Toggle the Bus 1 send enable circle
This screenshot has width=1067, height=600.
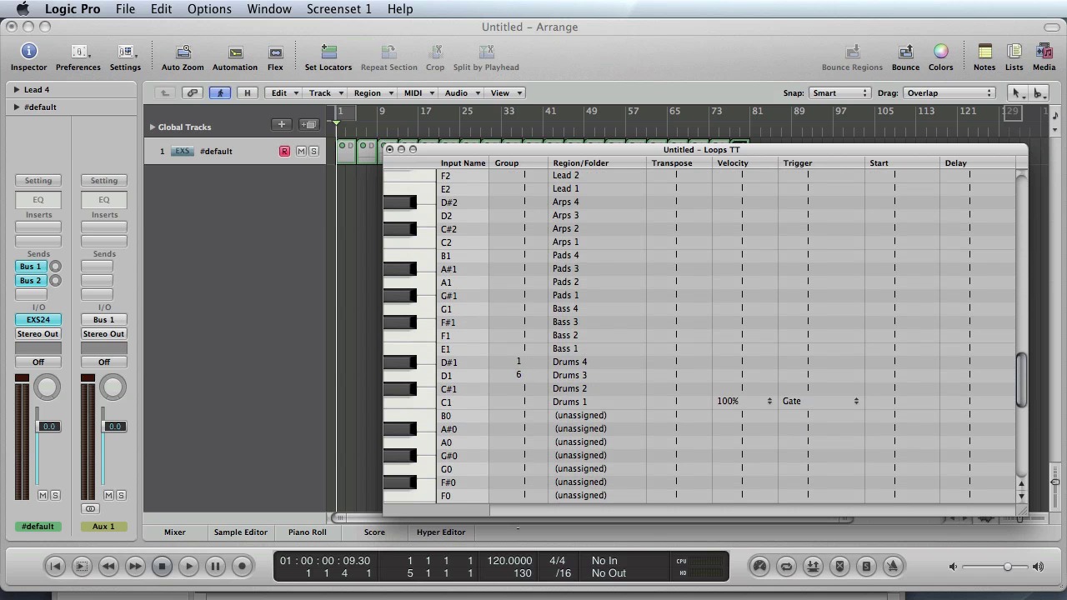tap(55, 267)
